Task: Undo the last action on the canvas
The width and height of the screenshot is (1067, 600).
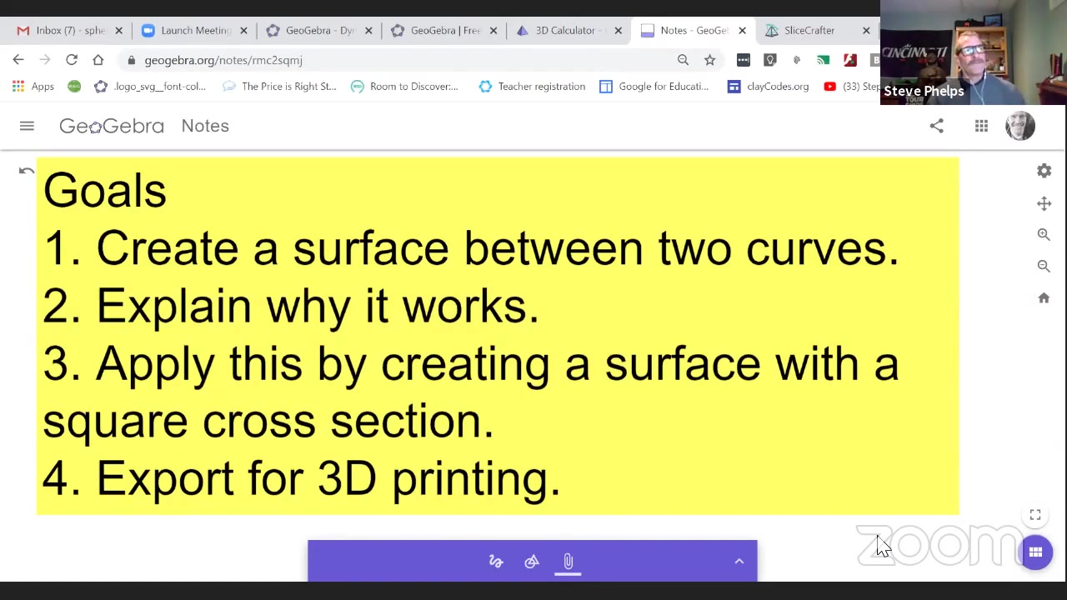Action: click(x=25, y=171)
